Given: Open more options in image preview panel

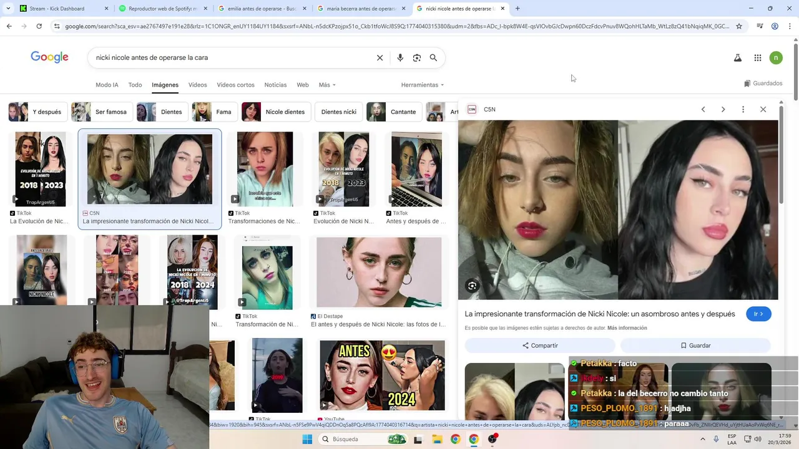Looking at the screenshot, I should [743, 109].
